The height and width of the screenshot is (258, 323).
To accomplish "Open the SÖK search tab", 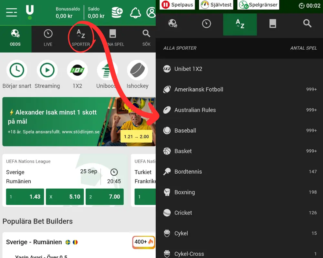I will tap(146, 39).
